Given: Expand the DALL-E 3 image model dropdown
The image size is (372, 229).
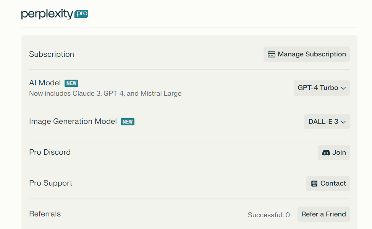Looking at the screenshot, I should (x=327, y=122).
